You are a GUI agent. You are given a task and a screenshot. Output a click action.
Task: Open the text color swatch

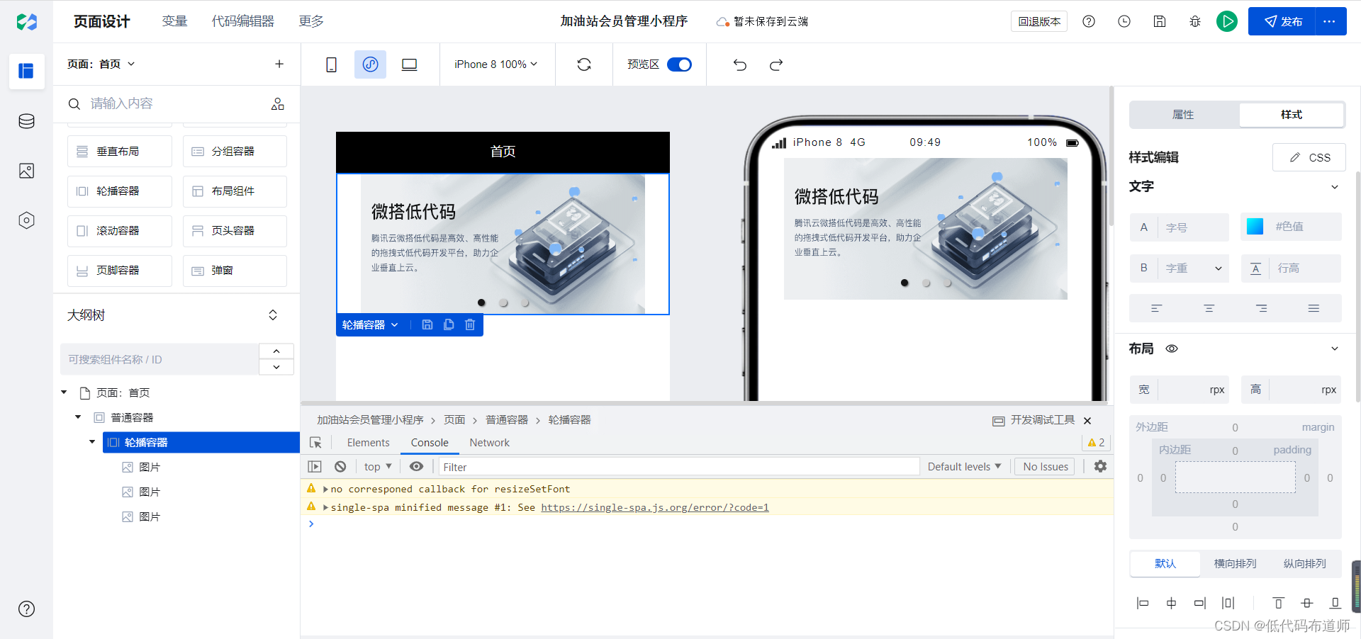(x=1255, y=227)
